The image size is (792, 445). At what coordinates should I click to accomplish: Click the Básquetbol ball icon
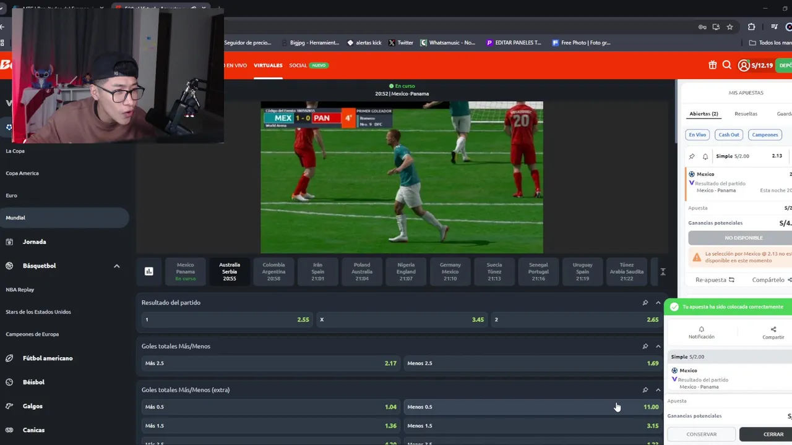point(9,266)
